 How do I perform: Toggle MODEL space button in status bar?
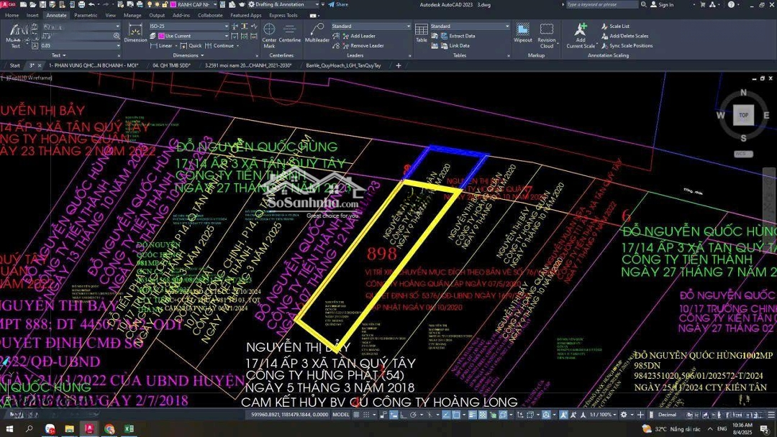[x=341, y=415]
